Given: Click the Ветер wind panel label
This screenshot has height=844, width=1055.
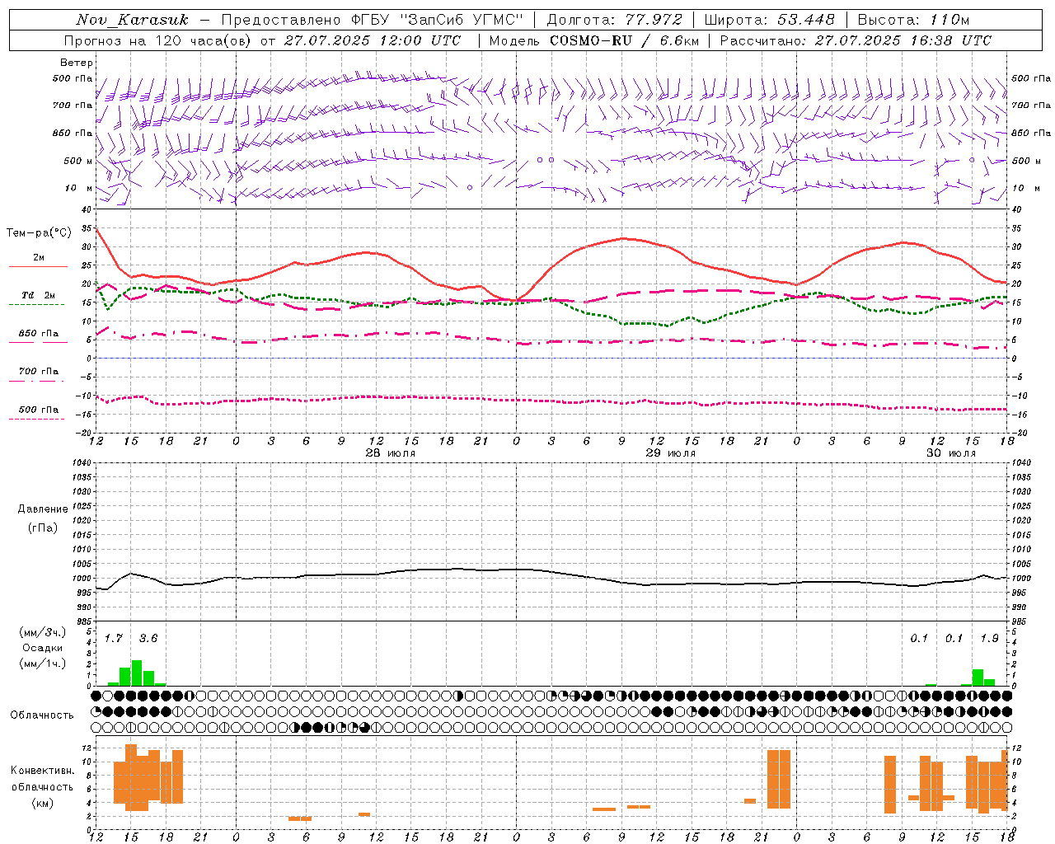Looking at the screenshot, I should pyautogui.click(x=77, y=63).
